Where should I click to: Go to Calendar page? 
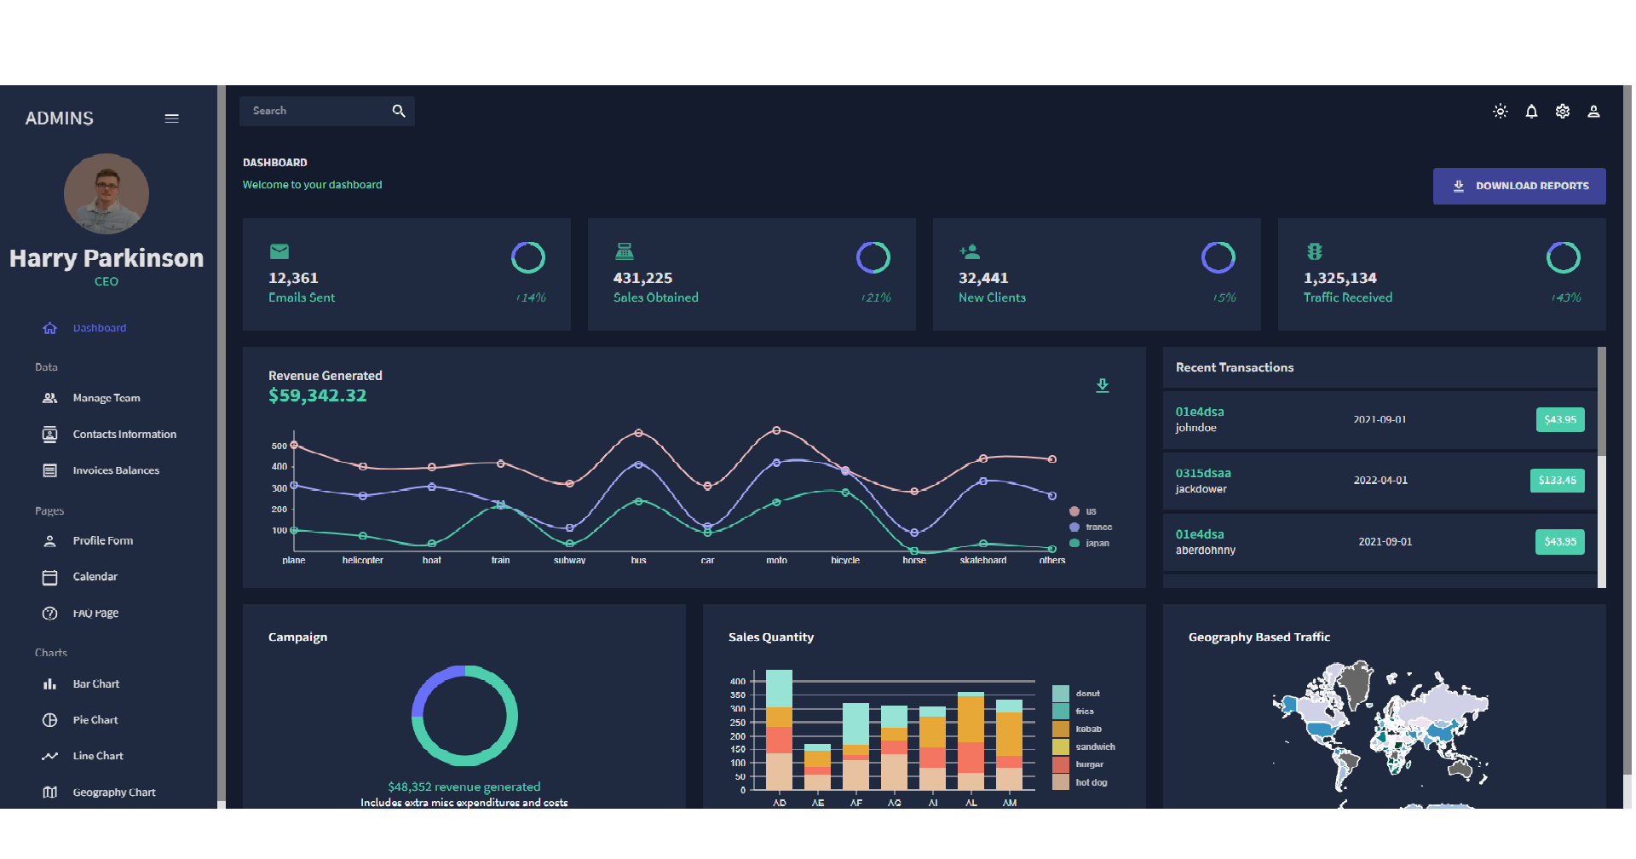(x=95, y=577)
